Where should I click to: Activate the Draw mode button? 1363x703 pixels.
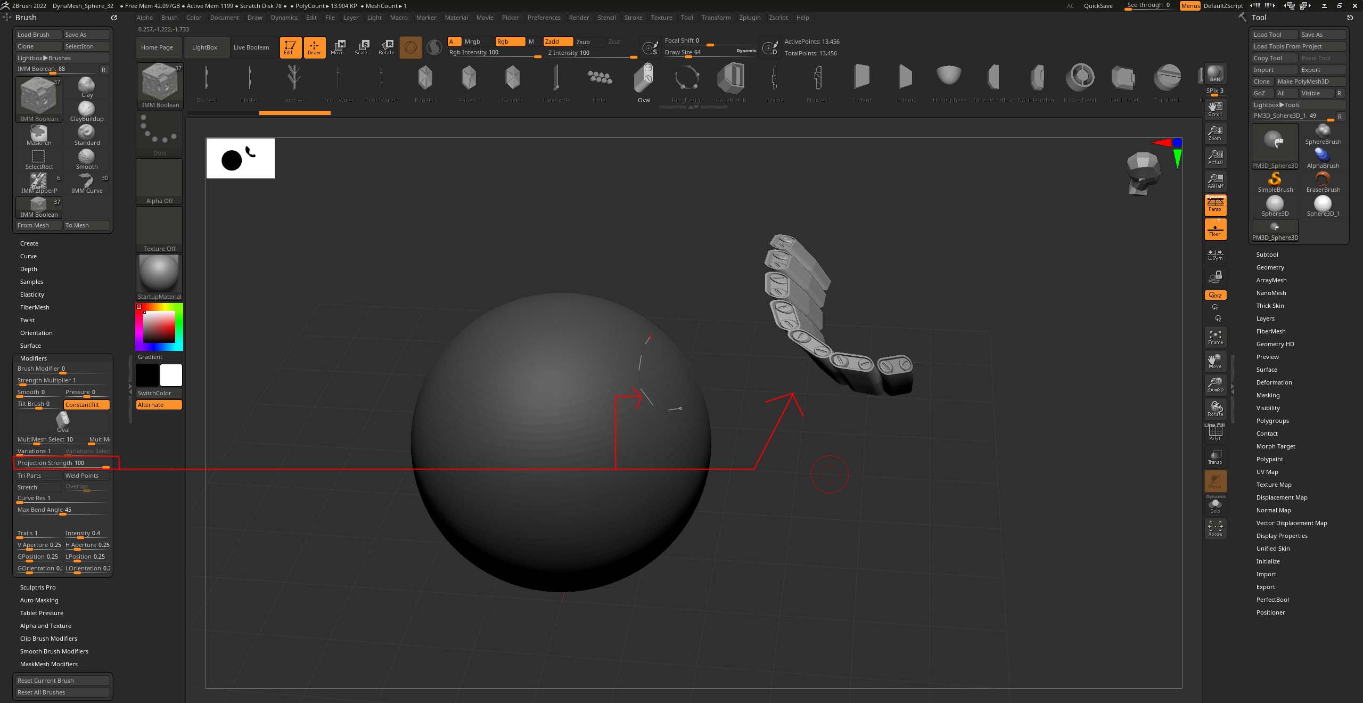click(314, 47)
